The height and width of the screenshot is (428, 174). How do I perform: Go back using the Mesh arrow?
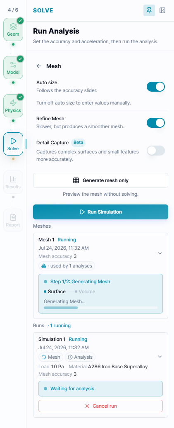(x=39, y=66)
